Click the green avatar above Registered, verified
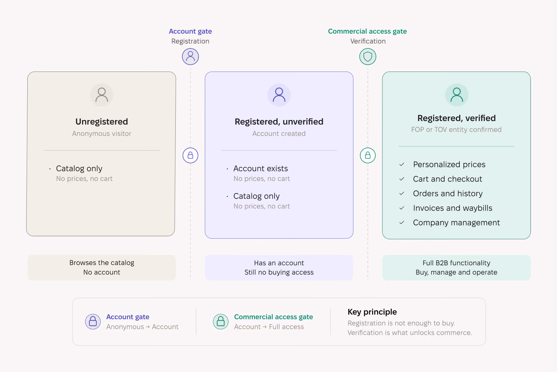Screen dimensions: 557x372 (x=457, y=95)
